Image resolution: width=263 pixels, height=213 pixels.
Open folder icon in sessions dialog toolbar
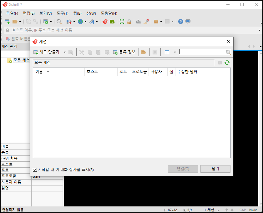pos(144,52)
